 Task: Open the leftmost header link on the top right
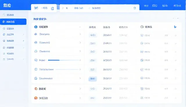(146, 6)
